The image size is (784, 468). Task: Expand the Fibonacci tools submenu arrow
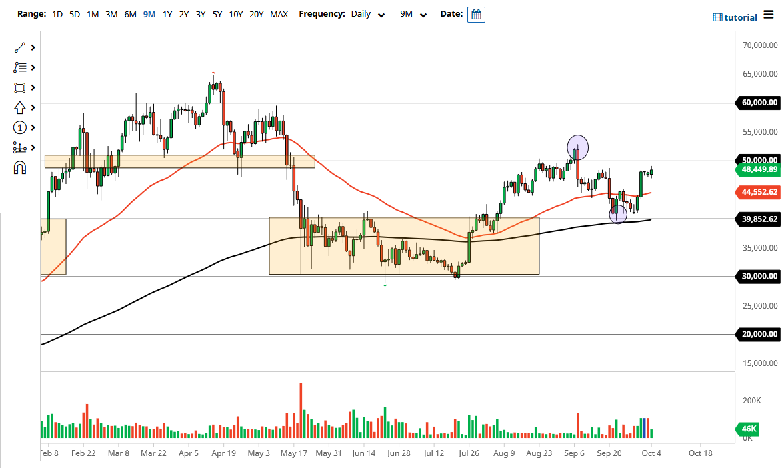point(33,67)
